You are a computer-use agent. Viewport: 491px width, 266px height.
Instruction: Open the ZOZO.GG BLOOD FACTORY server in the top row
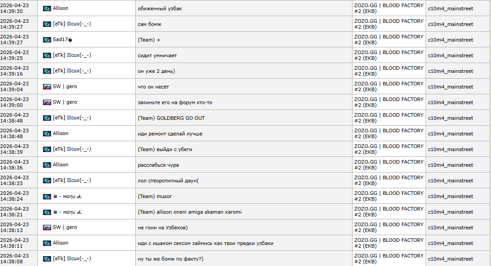388,8
